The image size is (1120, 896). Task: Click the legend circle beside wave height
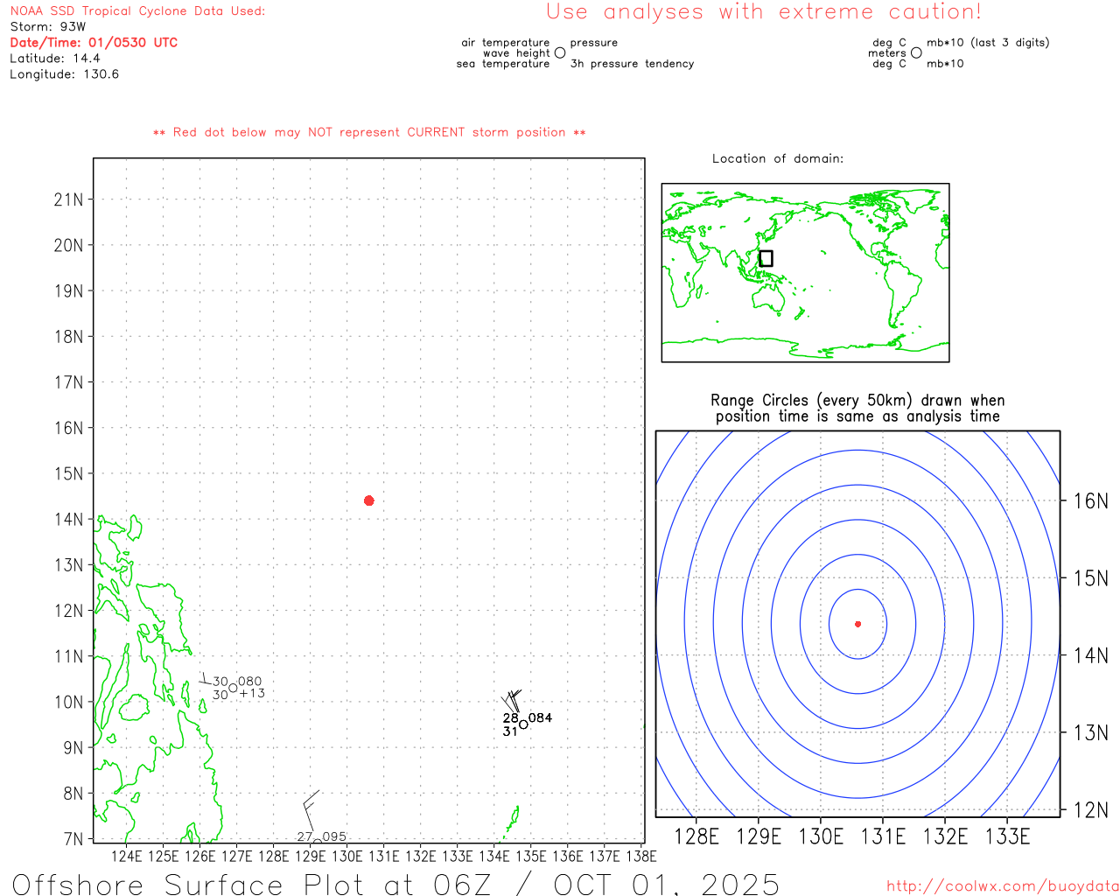coord(560,52)
